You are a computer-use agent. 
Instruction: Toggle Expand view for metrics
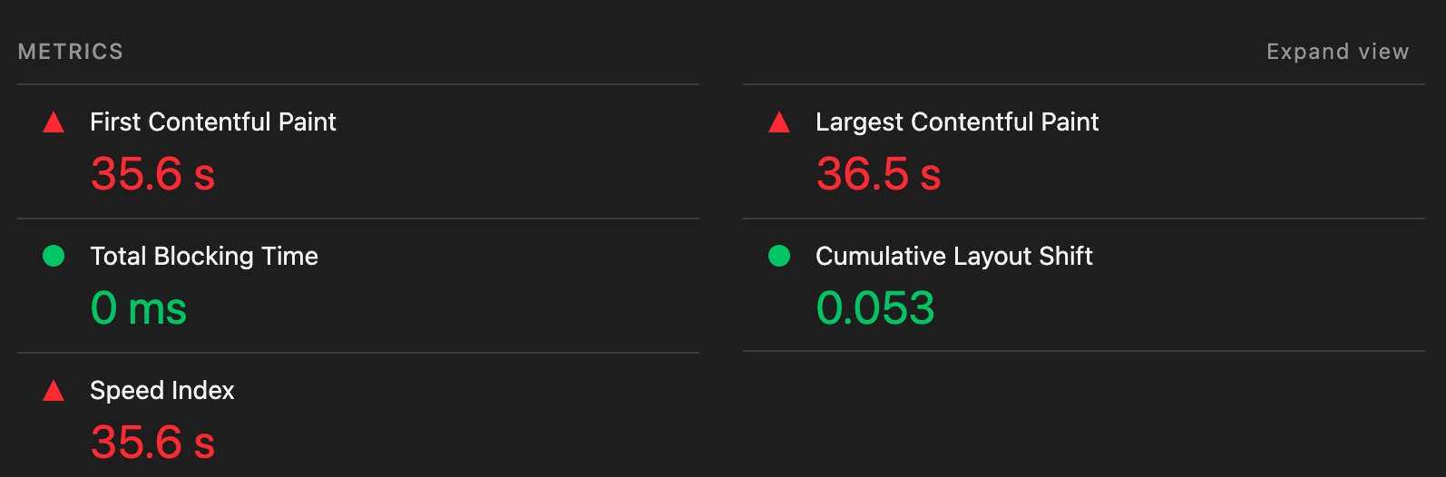1337,52
